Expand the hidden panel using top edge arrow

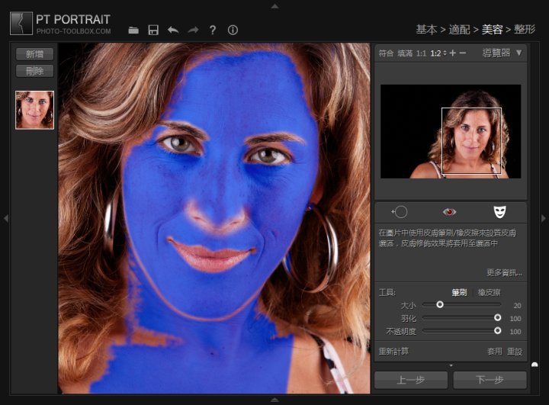[x=274, y=5]
